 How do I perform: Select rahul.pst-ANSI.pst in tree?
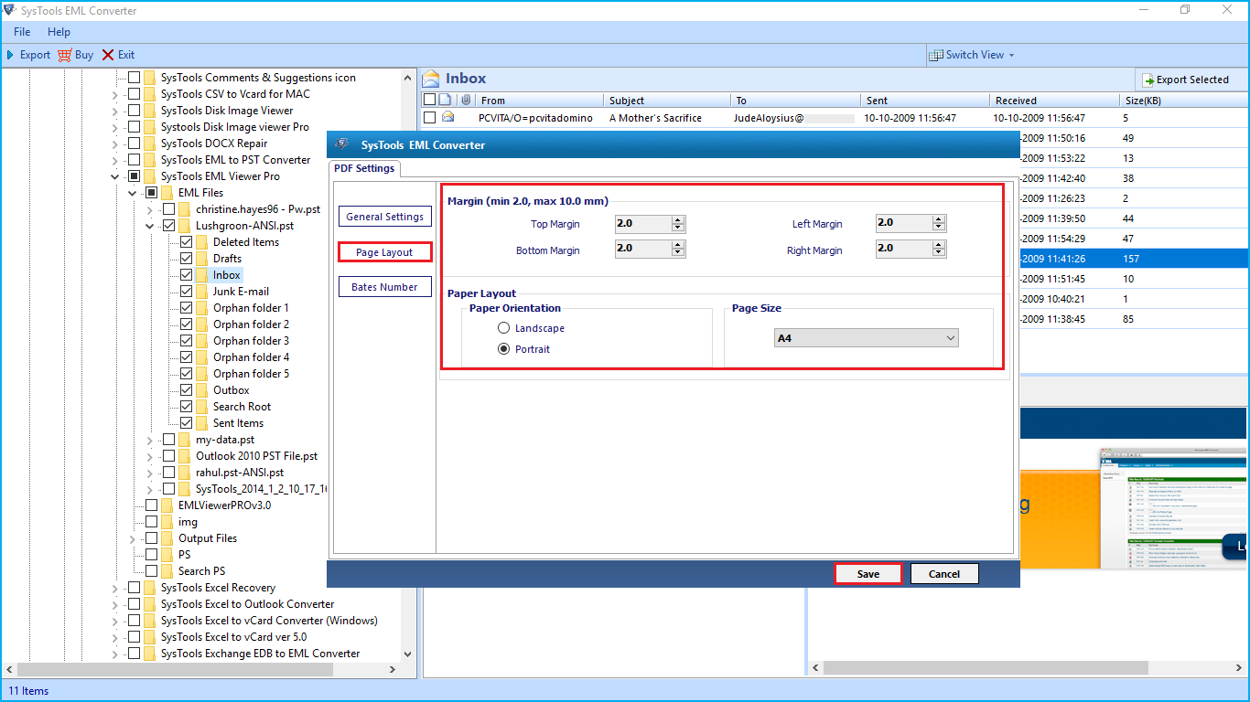tap(240, 472)
